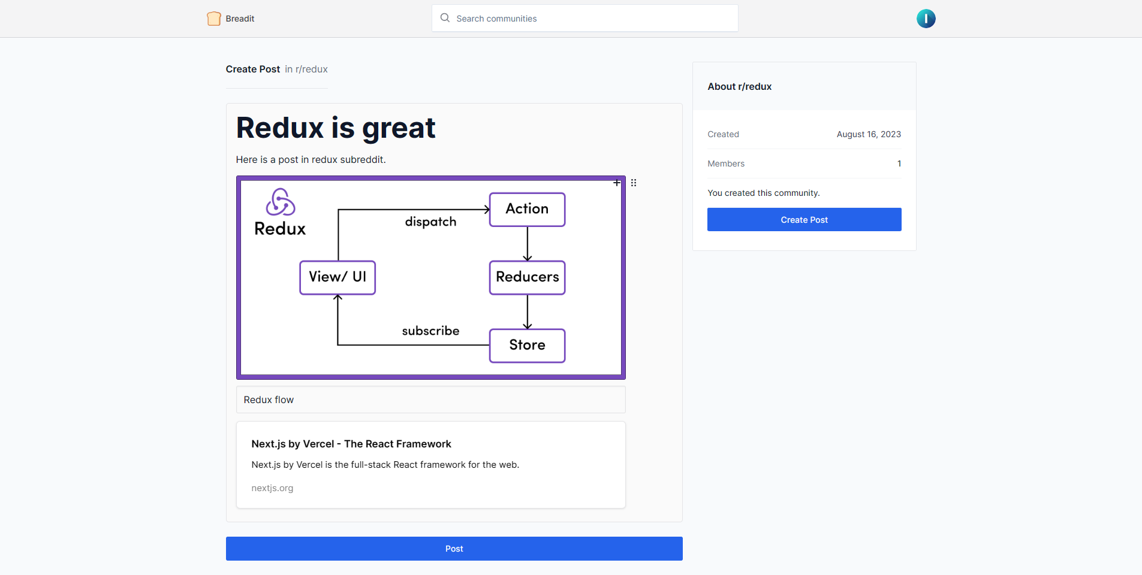
Task: Focus the Search communities field
Action: point(585,18)
